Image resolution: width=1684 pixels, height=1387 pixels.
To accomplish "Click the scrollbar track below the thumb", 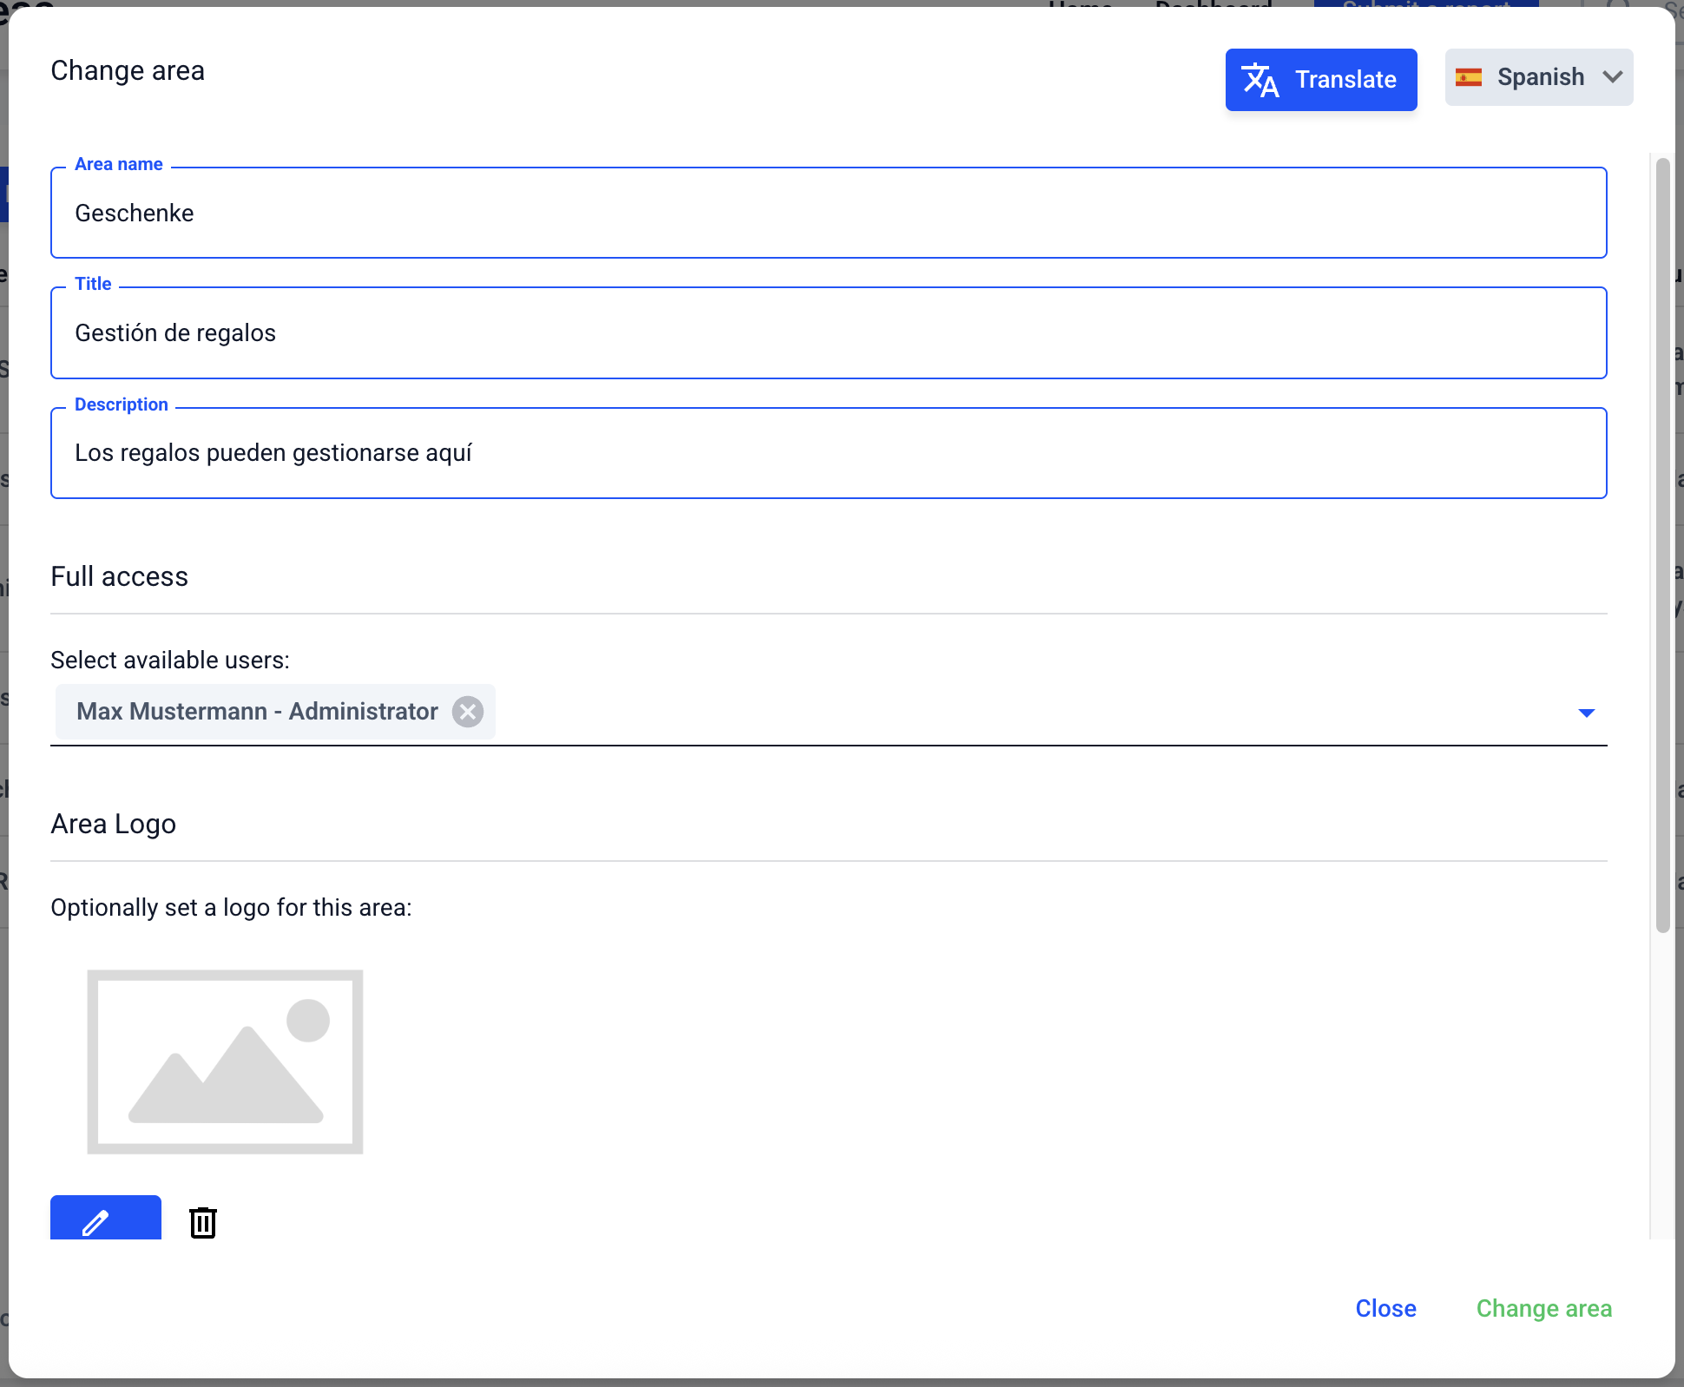I will coord(1662,1085).
